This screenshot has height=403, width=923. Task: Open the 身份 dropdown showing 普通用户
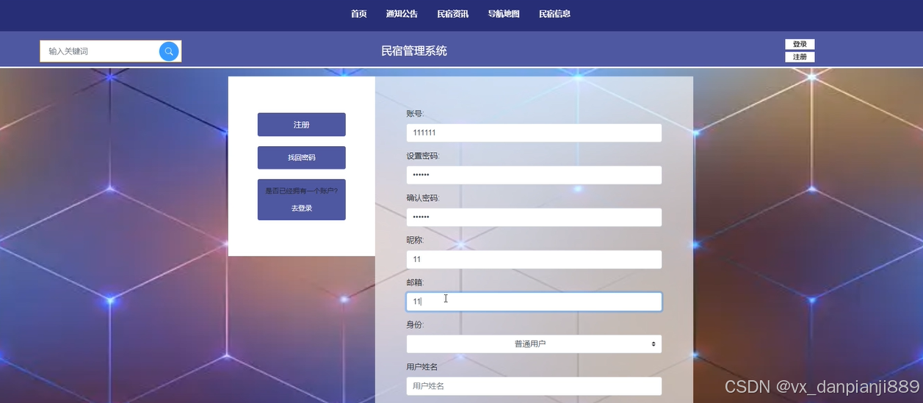[x=534, y=344]
